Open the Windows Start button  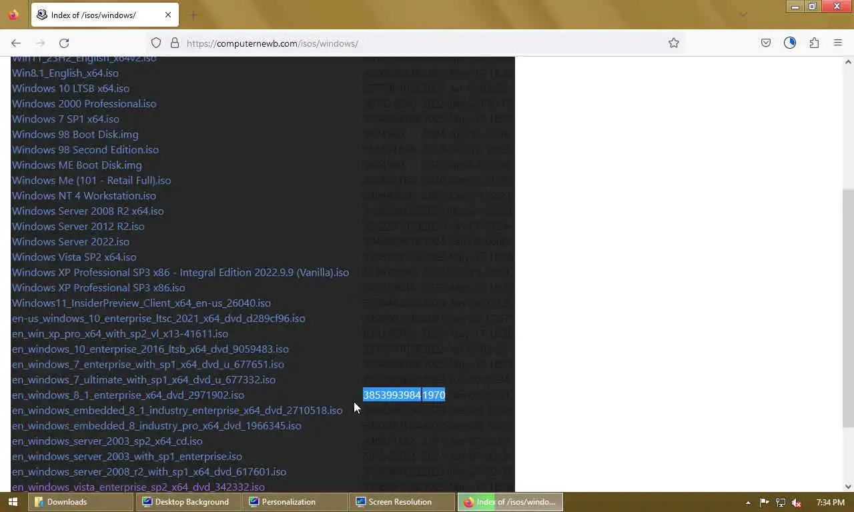[x=13, y=502]
